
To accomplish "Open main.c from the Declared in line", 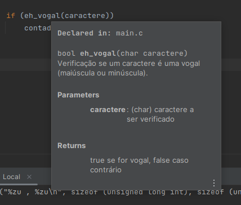I will [130, 33].
